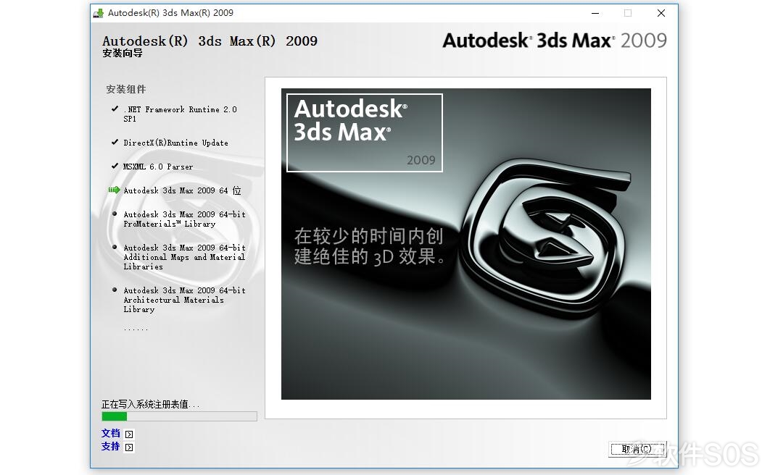Click the Autodesk 3ds Max 2009 header logo
This screenshot has width=770, height=475.
(x=555, y=41)
